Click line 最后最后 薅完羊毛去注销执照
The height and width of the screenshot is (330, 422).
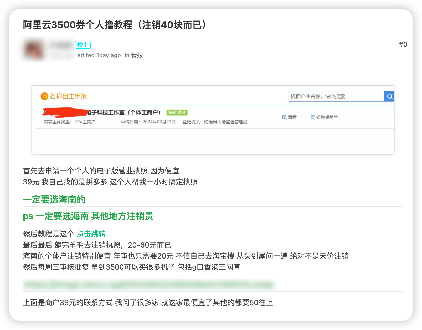[97, 245]
